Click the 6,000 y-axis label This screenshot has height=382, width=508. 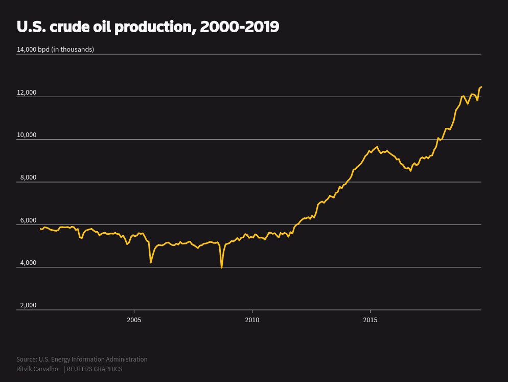(28, 220)
